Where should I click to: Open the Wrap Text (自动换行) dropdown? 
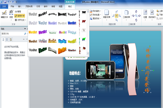coord(152,15)
